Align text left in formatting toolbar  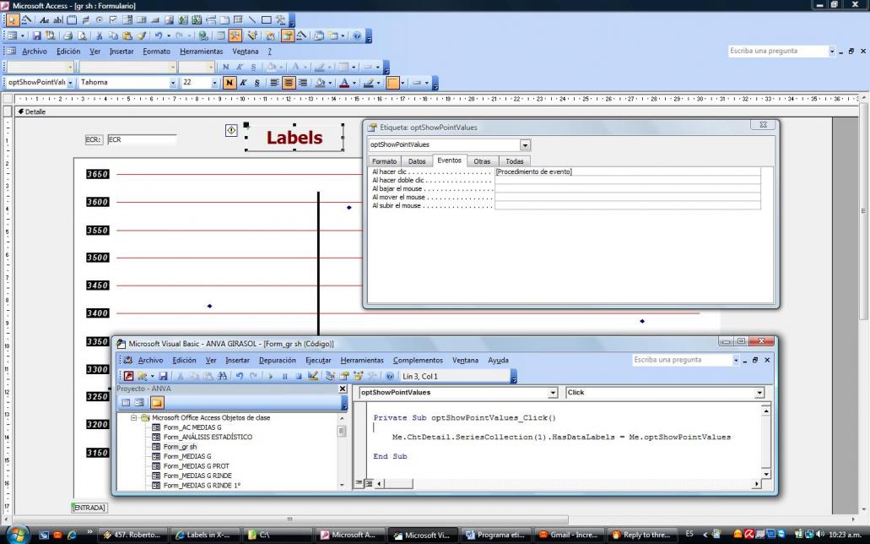tap(274, 83)
